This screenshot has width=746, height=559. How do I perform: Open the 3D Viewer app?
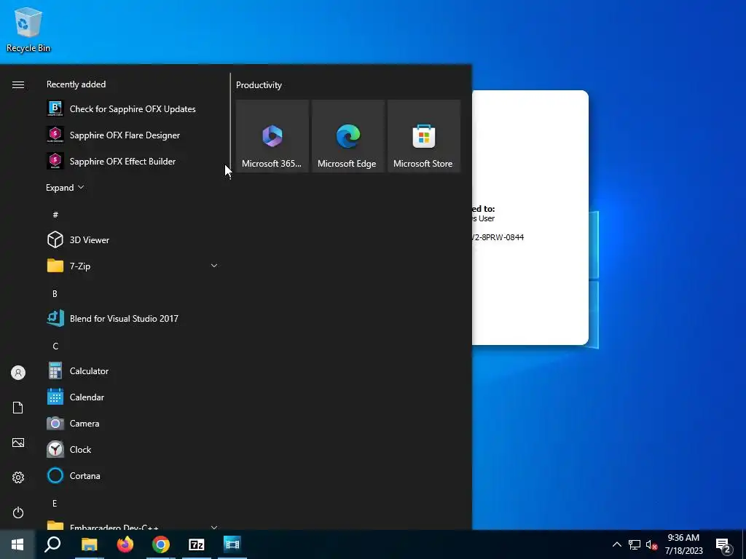point(133,239)
